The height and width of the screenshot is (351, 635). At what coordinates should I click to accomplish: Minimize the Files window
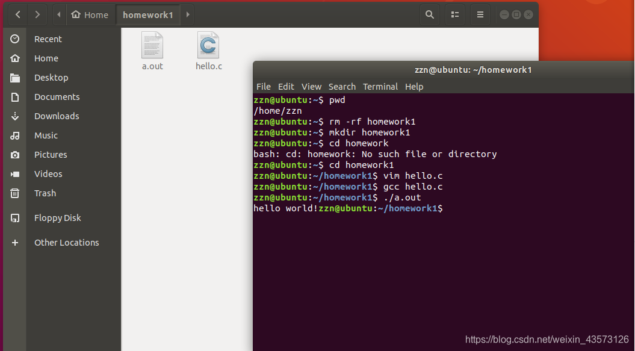(x=504, y=14)
